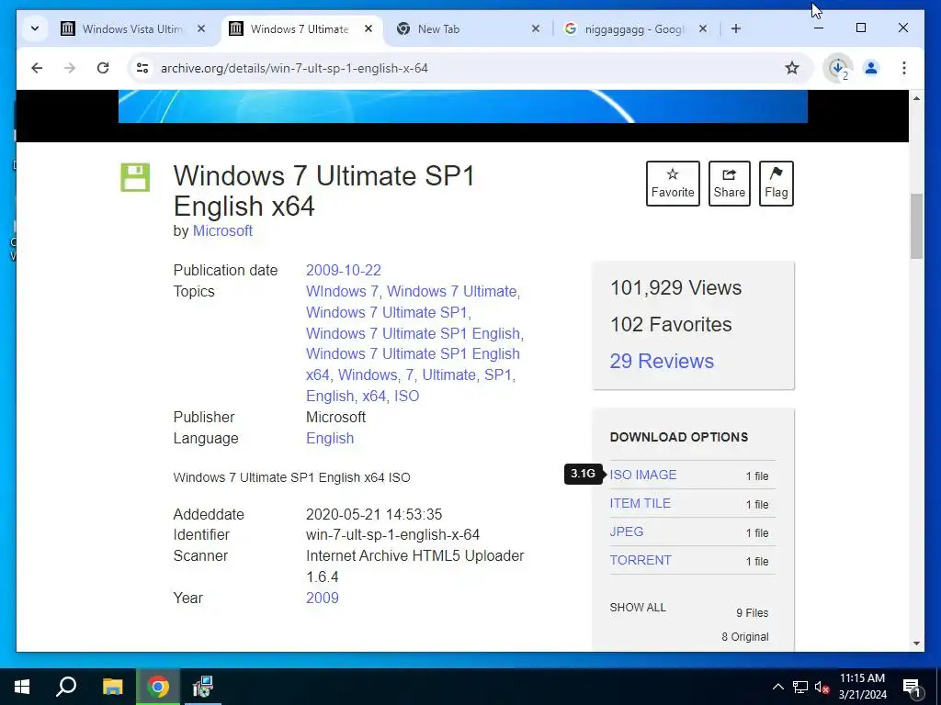Click the '102 Favorites' text

pos(671,324)
